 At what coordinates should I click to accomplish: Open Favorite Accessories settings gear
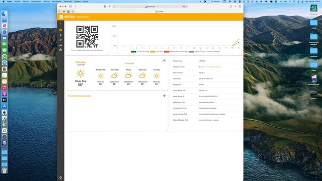click(165, 96)
